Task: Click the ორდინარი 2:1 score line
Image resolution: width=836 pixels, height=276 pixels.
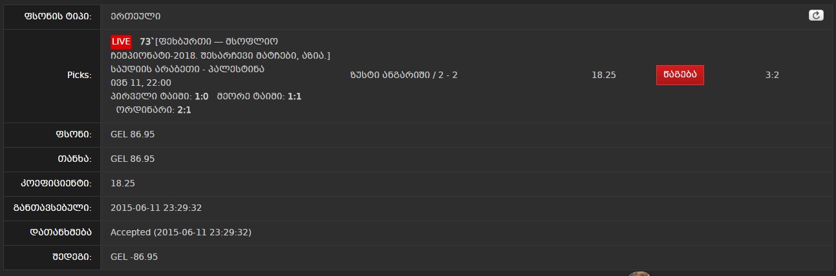Action: pyautogui.click(x=153, y=110)
